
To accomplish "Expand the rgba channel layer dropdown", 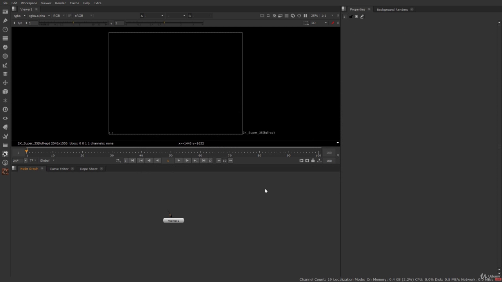I will (x=19, y=16).
